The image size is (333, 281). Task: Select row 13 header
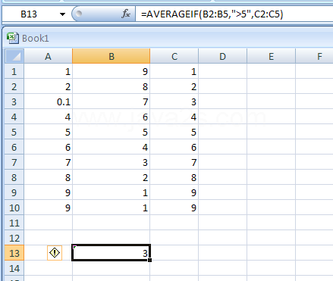14,253
